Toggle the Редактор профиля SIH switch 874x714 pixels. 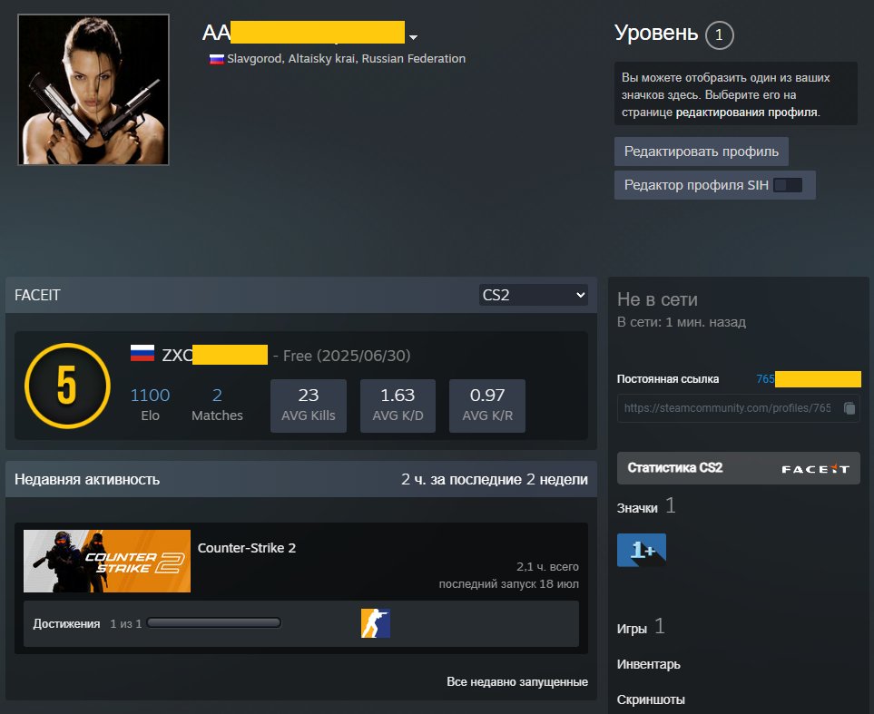[x=788, y=185]
